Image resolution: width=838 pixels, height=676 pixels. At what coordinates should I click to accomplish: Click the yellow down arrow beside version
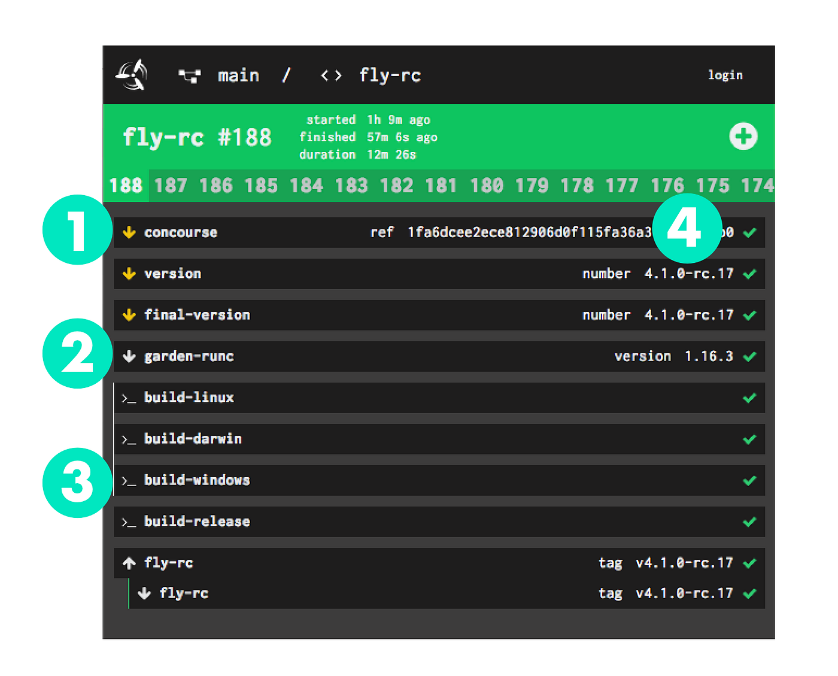(129, 274)
